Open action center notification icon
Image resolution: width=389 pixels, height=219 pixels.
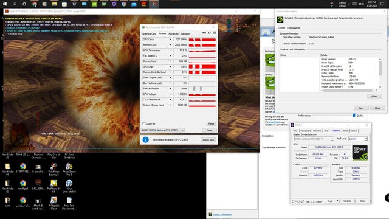click(382, 4)
